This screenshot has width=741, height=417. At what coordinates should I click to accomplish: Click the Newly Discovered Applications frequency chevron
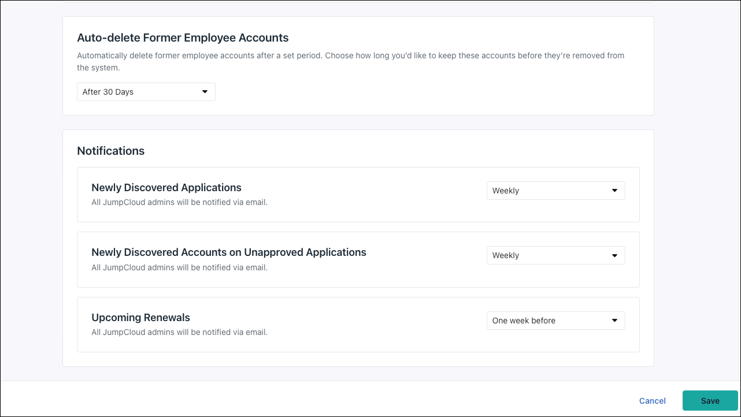coord(614,191)
